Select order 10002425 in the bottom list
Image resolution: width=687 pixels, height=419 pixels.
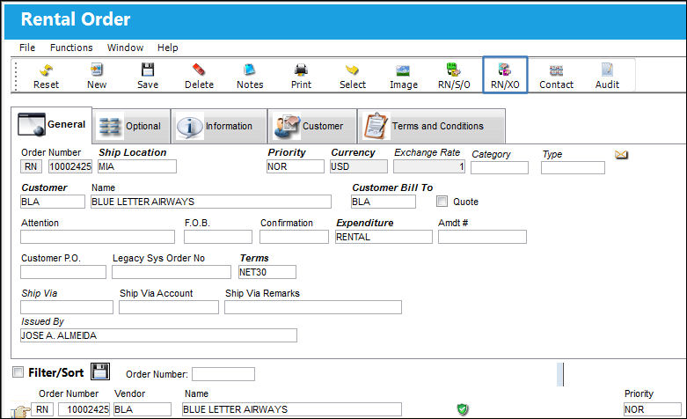pos(84,409)
